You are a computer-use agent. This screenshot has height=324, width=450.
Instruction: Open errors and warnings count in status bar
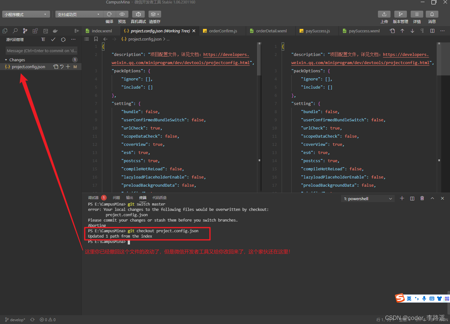coord(48,320)
